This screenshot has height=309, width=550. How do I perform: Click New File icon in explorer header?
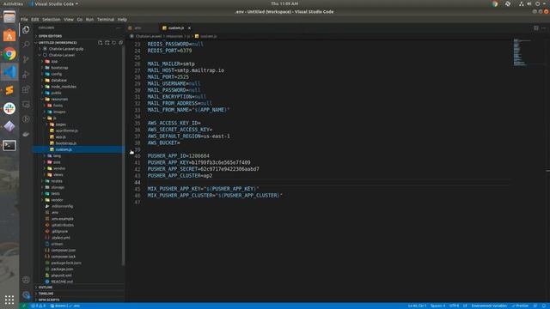(101, 43)
